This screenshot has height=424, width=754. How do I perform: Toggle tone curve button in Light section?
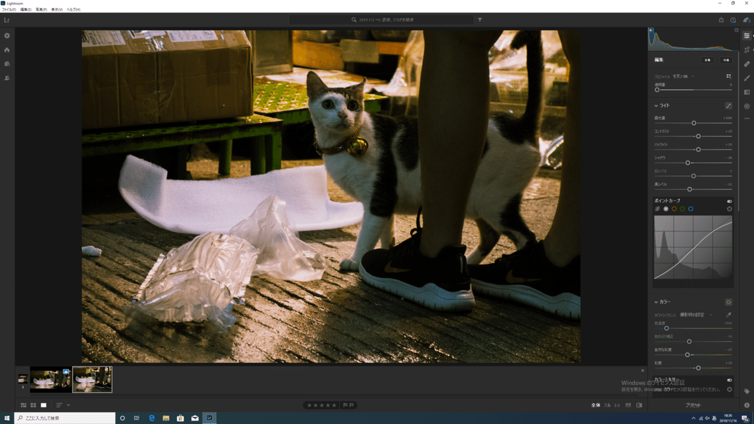729,106
